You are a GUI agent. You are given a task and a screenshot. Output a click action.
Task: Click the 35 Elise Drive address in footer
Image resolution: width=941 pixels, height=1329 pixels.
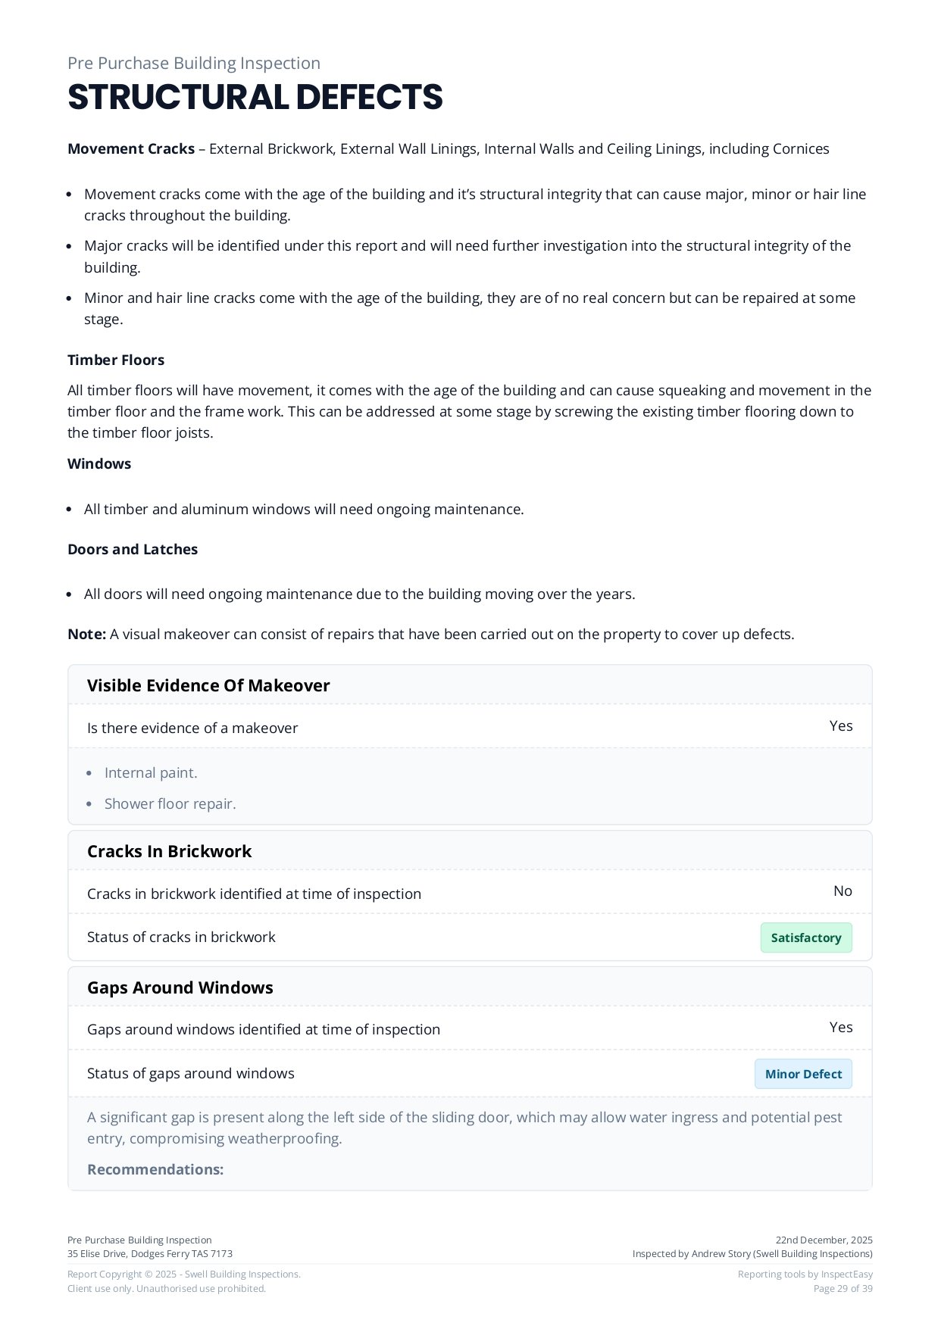[x=150, y=1254]
